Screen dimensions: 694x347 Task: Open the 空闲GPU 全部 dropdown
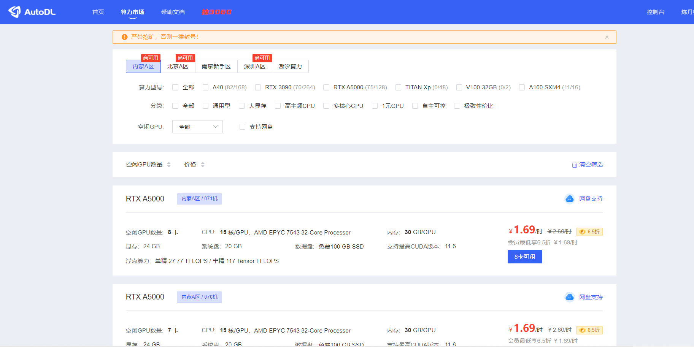(x=197, y=127)
